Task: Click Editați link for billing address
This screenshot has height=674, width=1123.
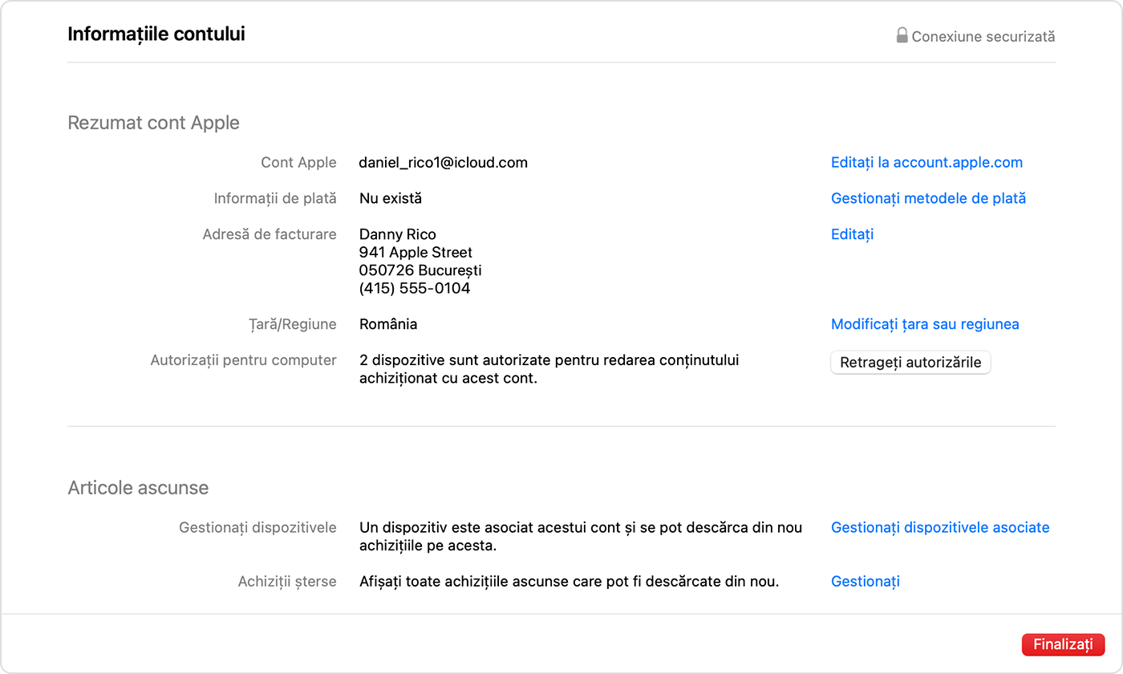Action: tap(852, 234)
